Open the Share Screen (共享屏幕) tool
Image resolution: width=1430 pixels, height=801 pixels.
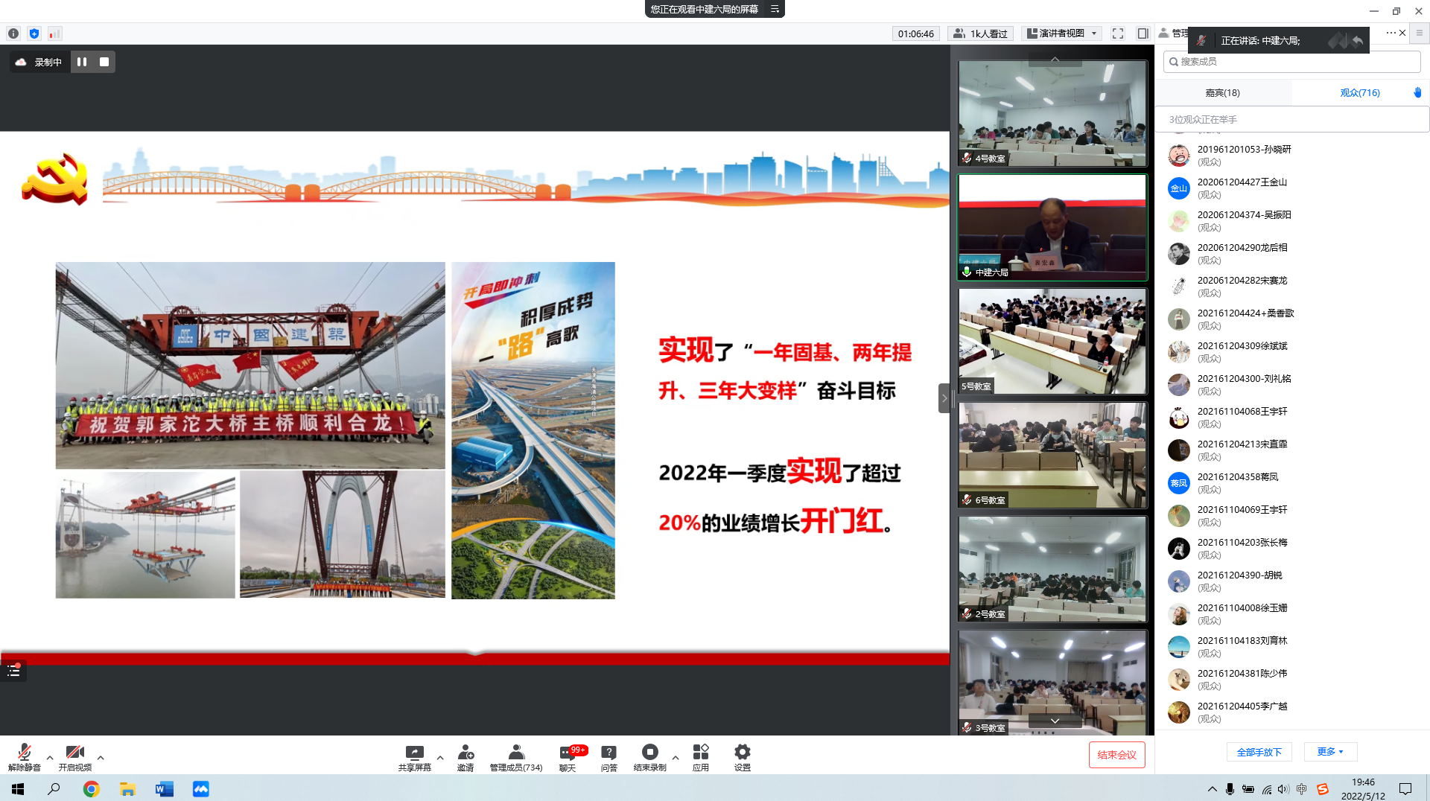(x=414, y=756)
